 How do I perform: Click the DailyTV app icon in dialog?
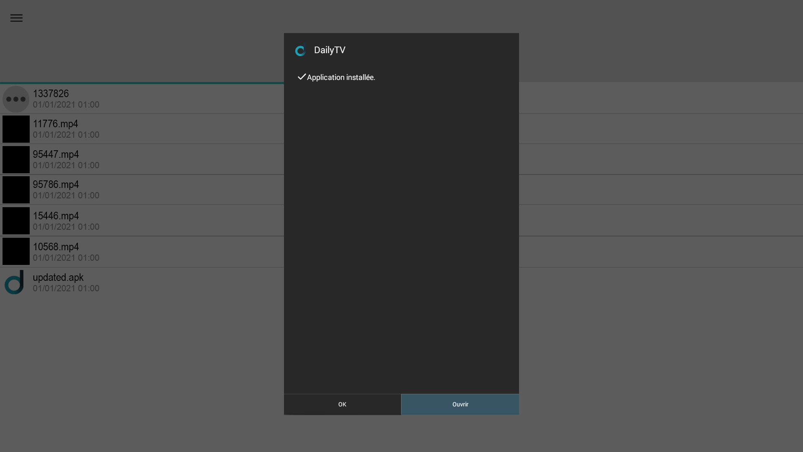click(300, 50)
